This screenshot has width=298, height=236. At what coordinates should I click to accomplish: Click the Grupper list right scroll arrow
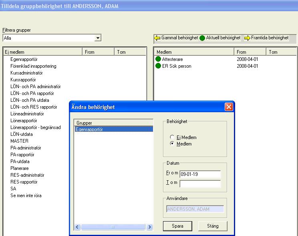[x=149, y=227]
